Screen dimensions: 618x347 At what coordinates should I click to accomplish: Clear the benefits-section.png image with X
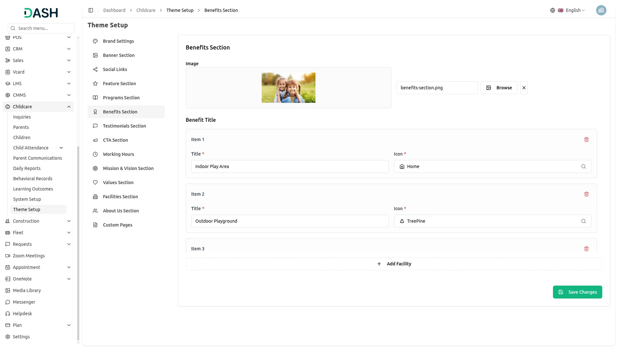(524, 88)
